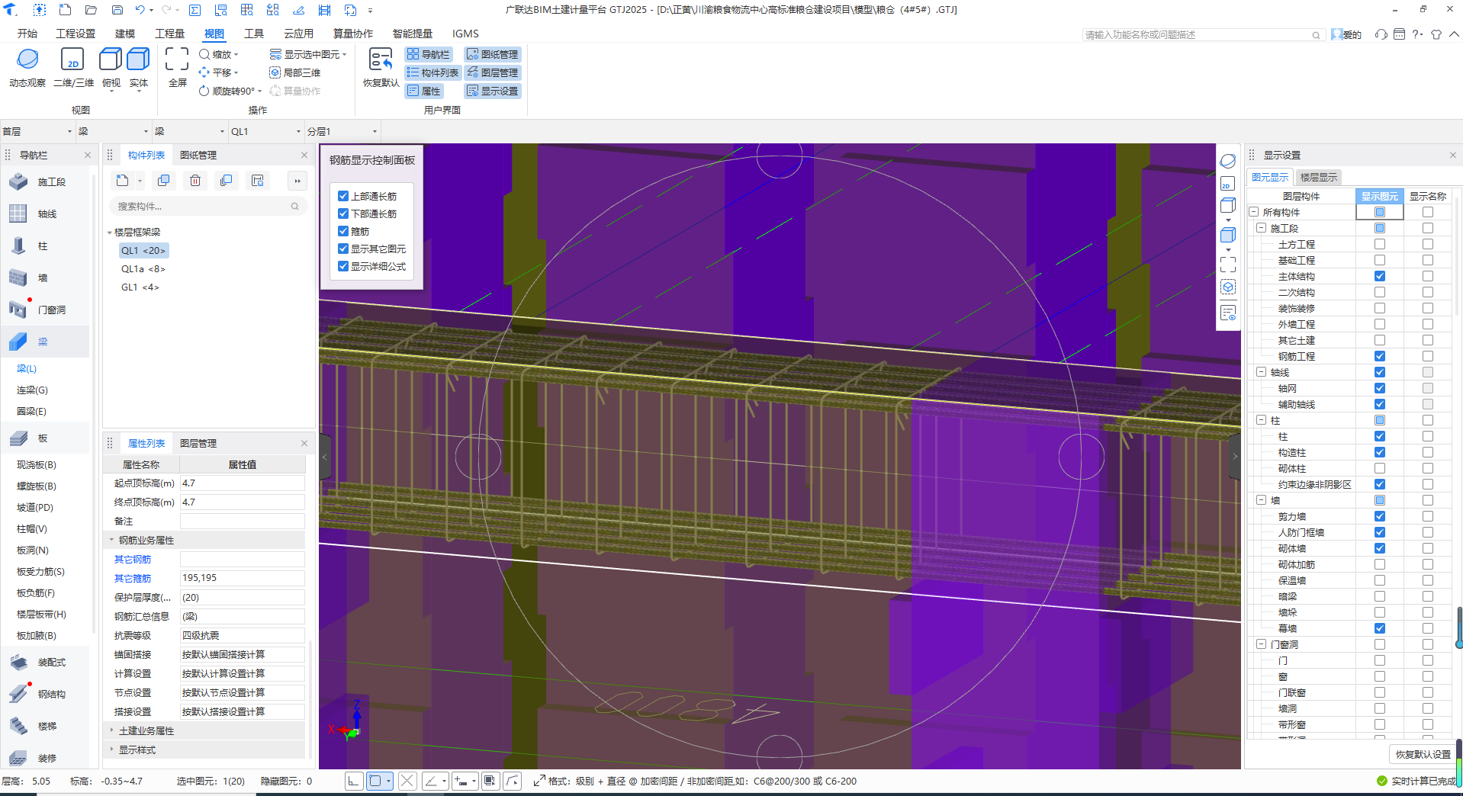Screen dimensions: 1463x796
Task: Toggle 显示其它图元 checkbox
Action: (343, 249)
